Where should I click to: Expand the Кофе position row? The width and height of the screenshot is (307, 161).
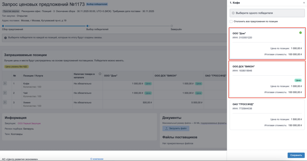pos(5,83)
